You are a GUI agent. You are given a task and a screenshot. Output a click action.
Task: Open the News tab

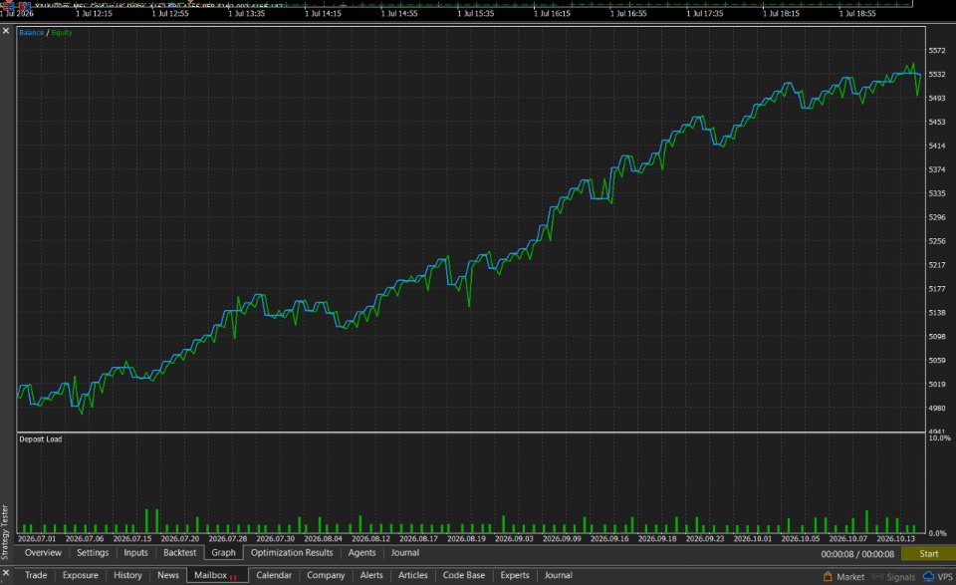pyautogui.click(x=168, y=575)
